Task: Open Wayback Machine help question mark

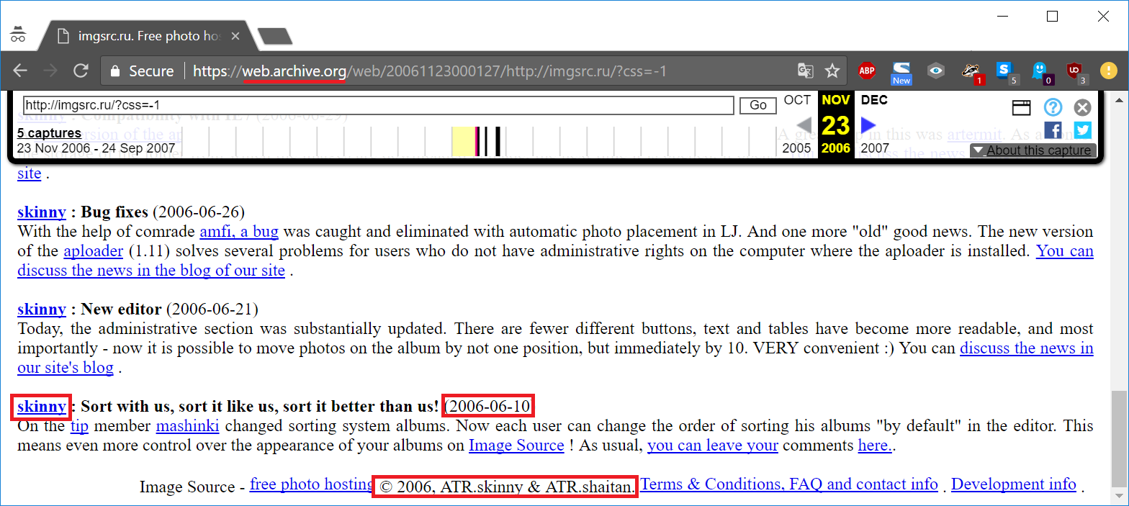Action: coord(1053,107)
